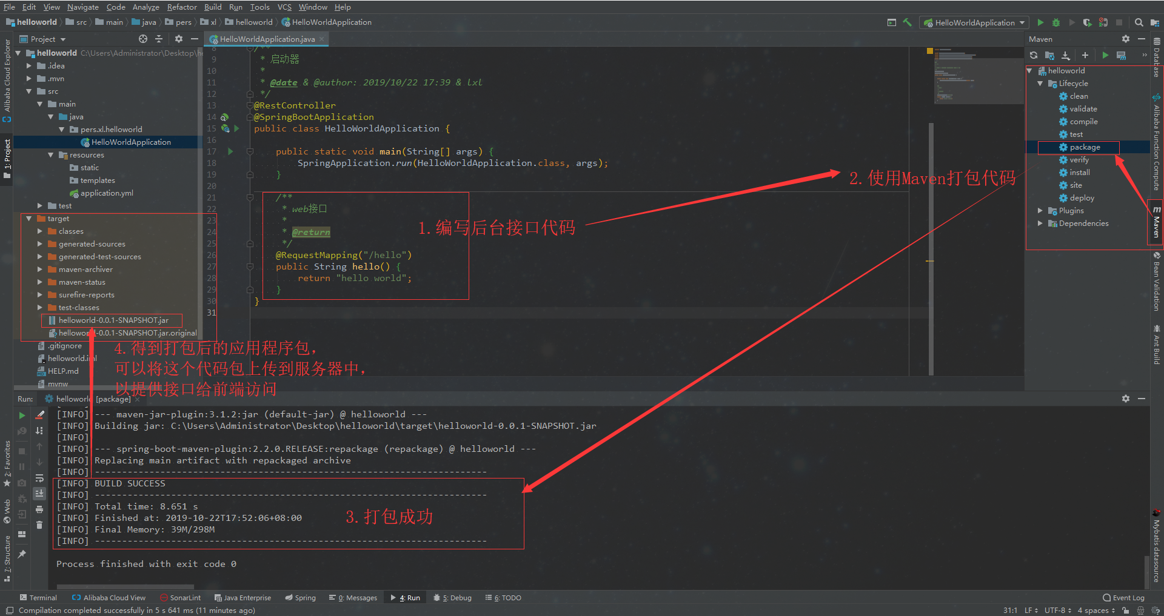Rerun the package build in Run panel
1164x616 pixels.
coord(22,416)
